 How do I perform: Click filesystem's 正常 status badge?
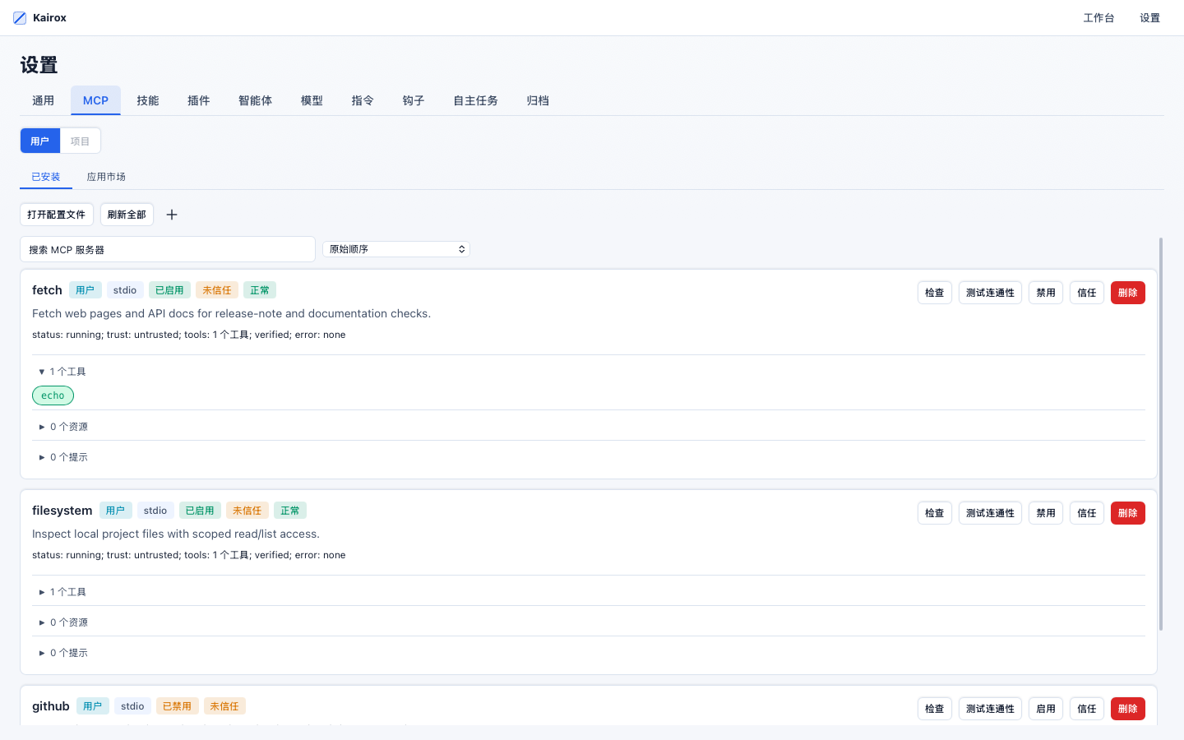pos(290,511)
